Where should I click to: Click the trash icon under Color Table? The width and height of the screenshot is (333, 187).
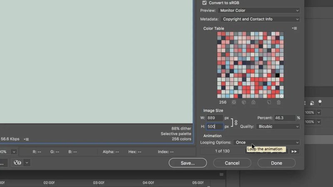click(278, 102)
